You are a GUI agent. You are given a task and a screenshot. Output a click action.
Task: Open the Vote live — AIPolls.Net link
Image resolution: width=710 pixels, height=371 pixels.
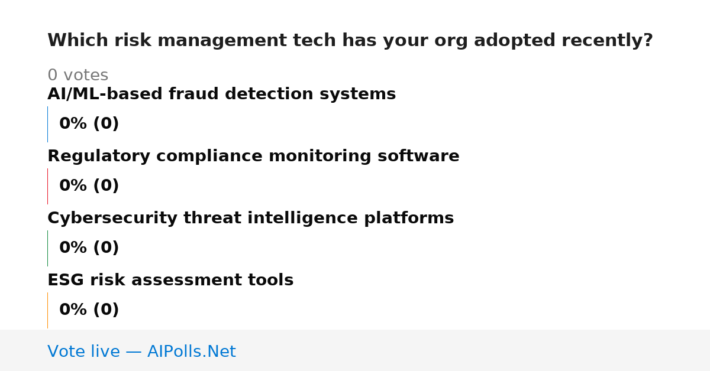pos(141,352)
